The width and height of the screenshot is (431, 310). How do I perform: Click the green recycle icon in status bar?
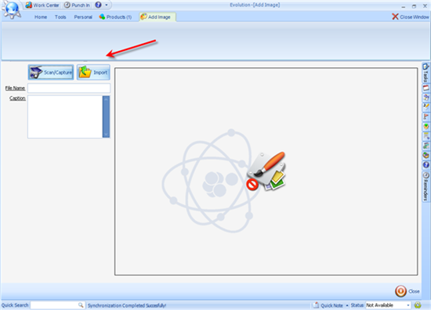tap(418, 305)
